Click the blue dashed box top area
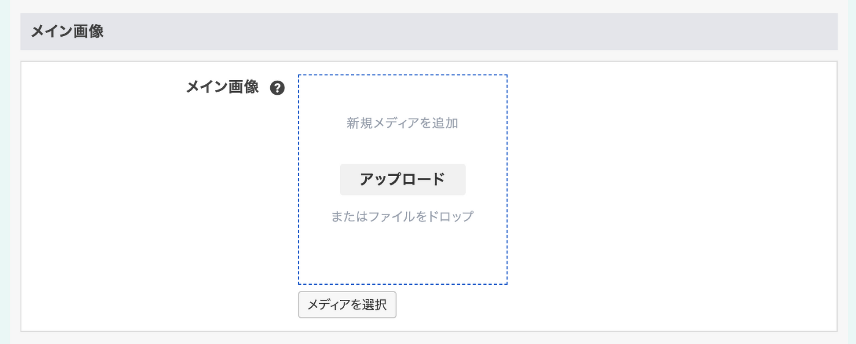The height and width of the screenshot is (344, 856). click(x=402, y=92)
